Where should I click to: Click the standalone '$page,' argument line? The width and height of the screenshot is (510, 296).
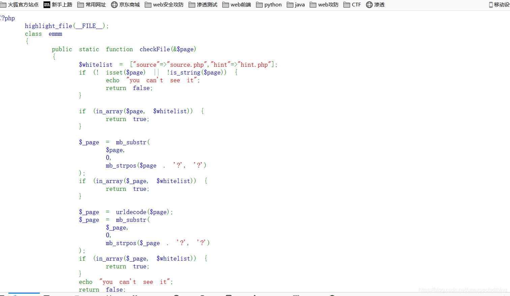point(115,150)
